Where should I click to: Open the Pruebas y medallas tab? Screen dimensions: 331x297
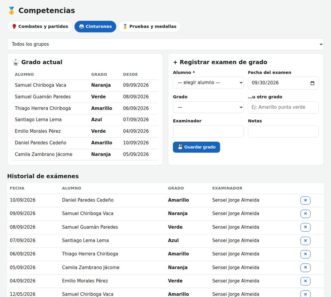coord(150,27)
